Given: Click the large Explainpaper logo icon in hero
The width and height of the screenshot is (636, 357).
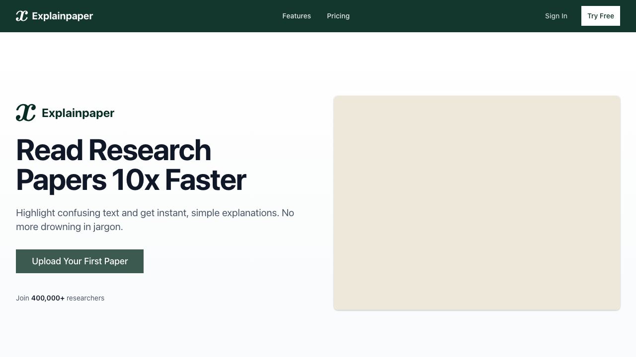Looking at the screenshot, I should (26, 113).
